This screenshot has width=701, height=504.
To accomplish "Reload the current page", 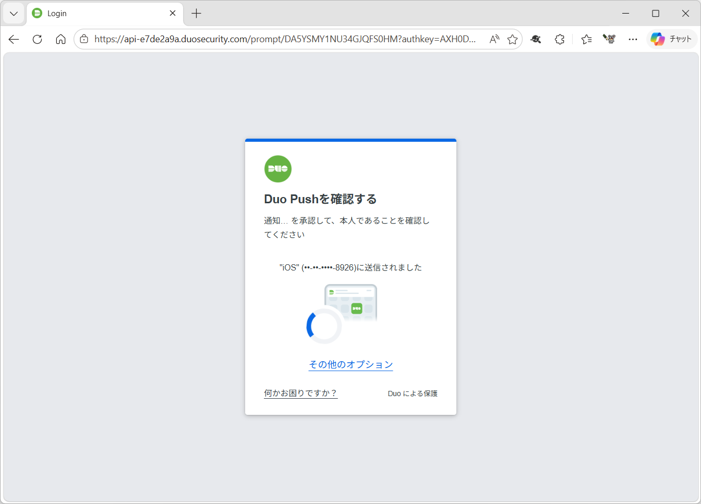I will pyautogui.click(x=38, y=39).
